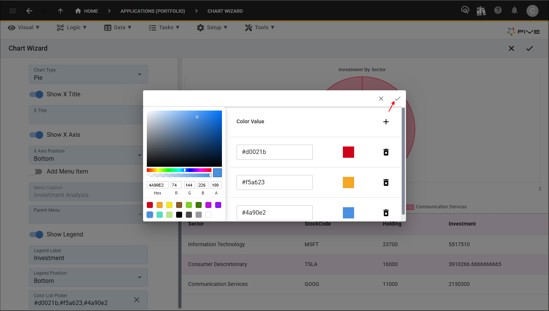Open the notifications bell
The height and width of the screenshot is (311, 549).
514,10
